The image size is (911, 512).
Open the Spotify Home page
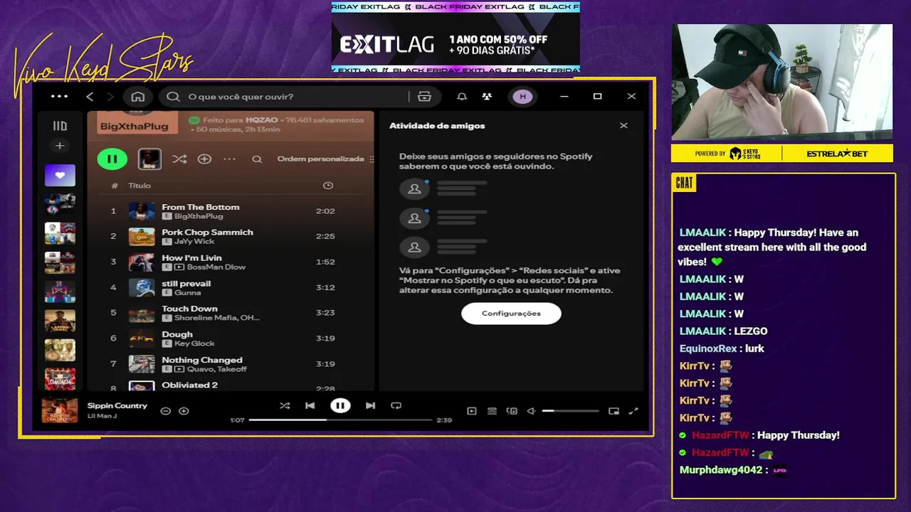click(x=138, y=97)
